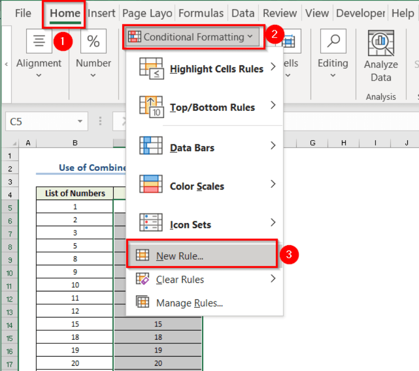Expand the Editing group chevron
The image size is (419, 371).
333,75
